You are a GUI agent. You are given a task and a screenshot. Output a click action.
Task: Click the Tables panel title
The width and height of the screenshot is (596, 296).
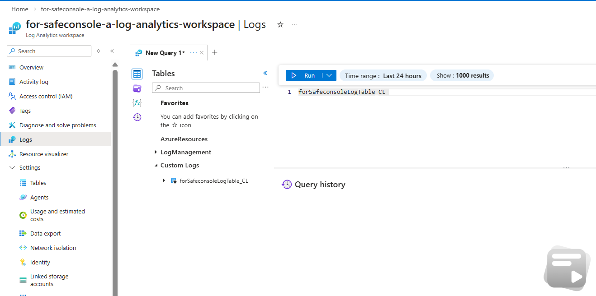[163, 74]
